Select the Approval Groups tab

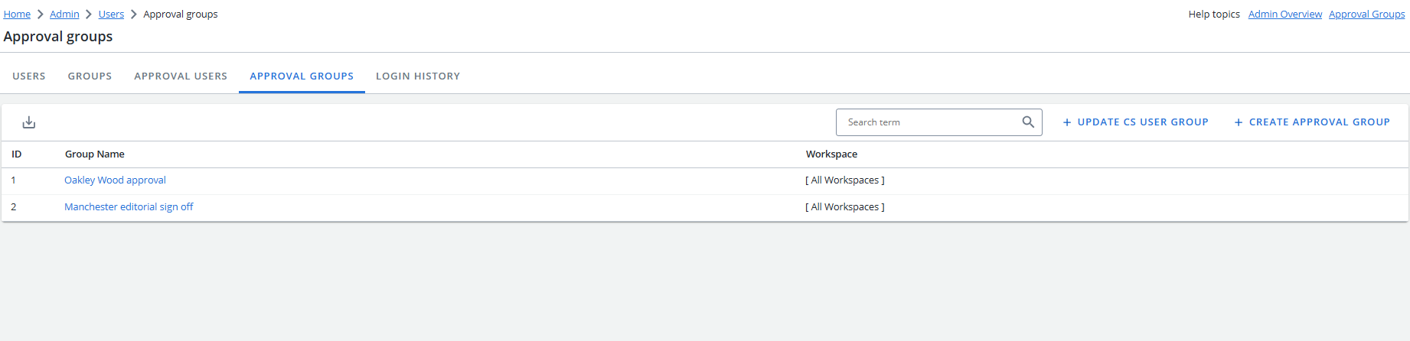(302, 76)
